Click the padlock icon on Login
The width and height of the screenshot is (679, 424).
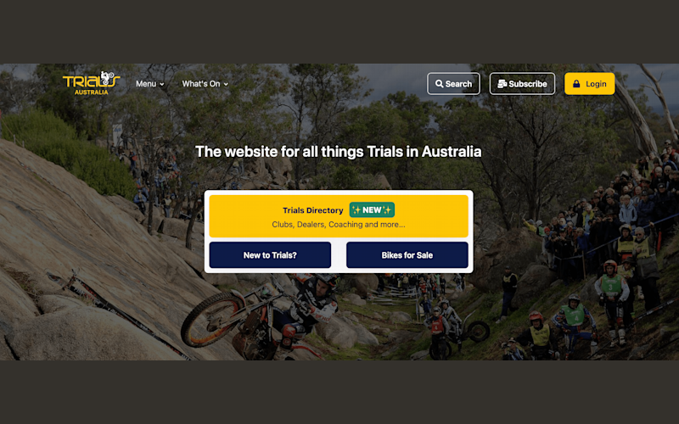click(576, 84)
